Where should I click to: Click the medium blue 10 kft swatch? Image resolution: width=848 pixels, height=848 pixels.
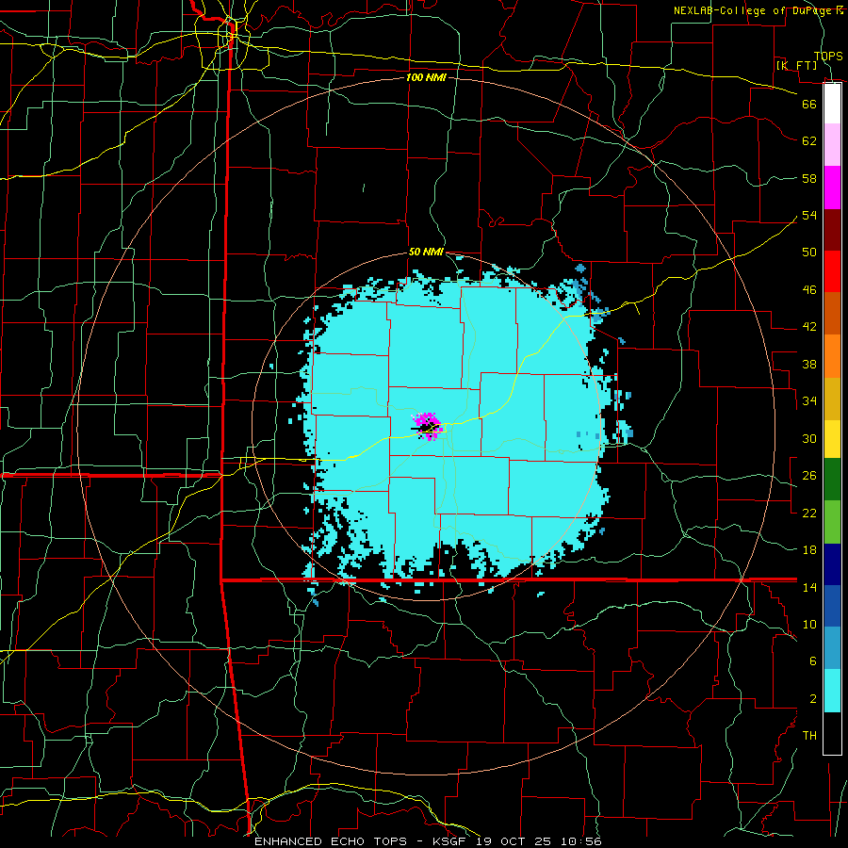point(832,606)
